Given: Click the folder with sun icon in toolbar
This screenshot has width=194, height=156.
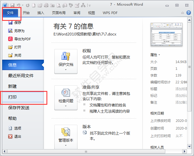Looking at the screenshot, I should click(x=52, y=5).
